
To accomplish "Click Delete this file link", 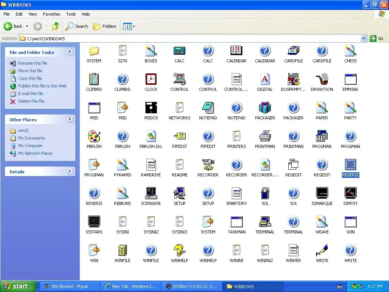I will (31, 101).
